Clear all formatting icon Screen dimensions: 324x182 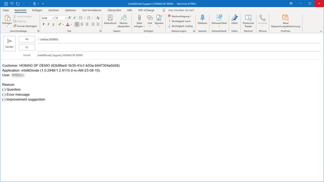pos(98,18)
